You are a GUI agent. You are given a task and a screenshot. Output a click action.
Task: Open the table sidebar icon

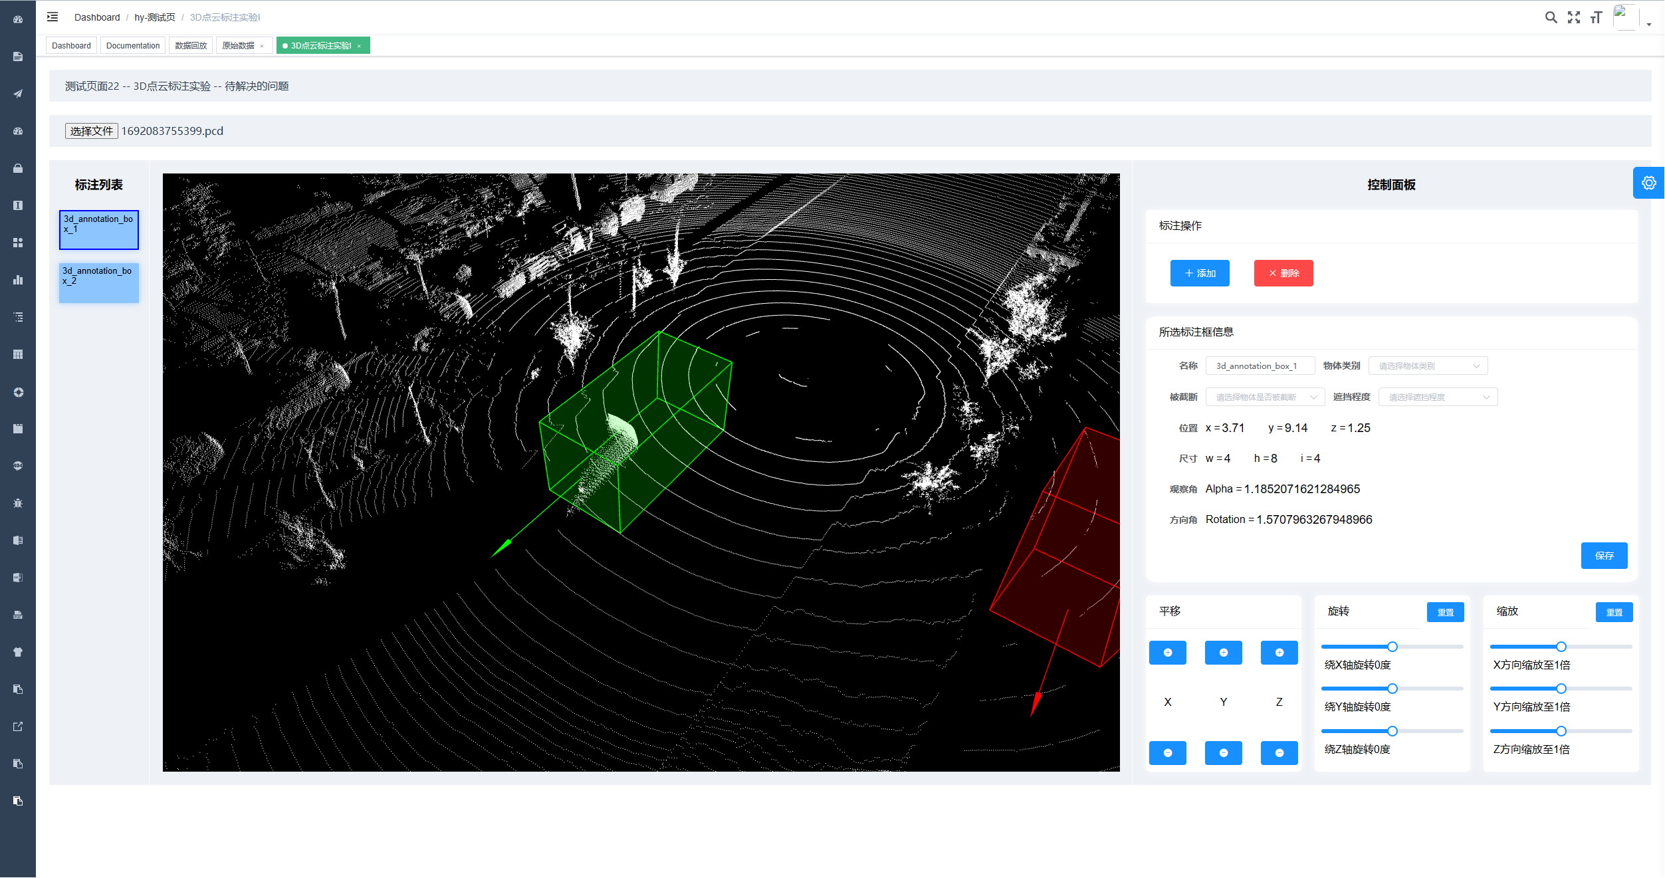tap(18, 354)
